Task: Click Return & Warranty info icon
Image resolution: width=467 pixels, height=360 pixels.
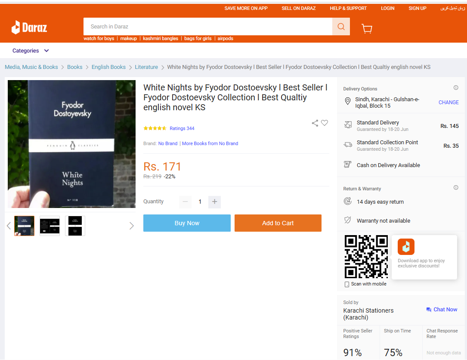Action: (456, 187)
